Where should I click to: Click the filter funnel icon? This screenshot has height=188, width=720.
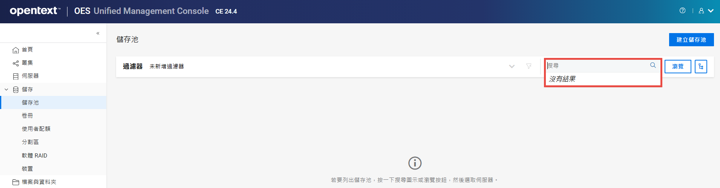pos(529,66)
